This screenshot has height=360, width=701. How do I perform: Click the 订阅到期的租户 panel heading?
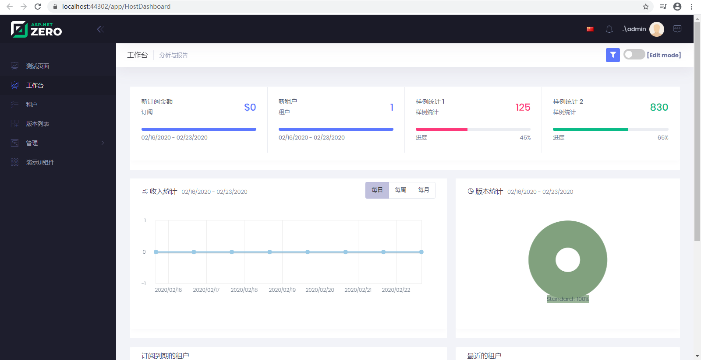tap(165, 356)
